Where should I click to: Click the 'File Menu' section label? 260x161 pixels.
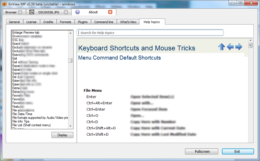tap(92, 91)
